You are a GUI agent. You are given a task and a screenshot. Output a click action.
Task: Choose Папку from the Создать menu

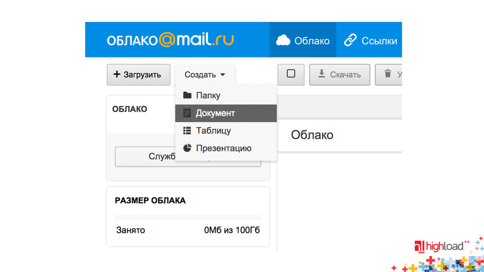click(226, 95)
